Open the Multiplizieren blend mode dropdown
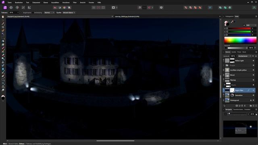The width and height of the screenshot is (258, 145). [x=245, y=56]
